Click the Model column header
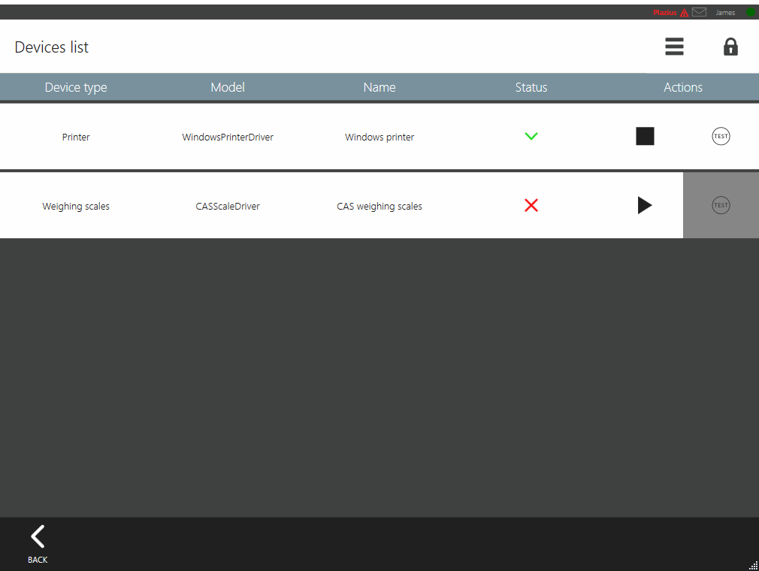759x571 pixels. [x=228, y=87]
